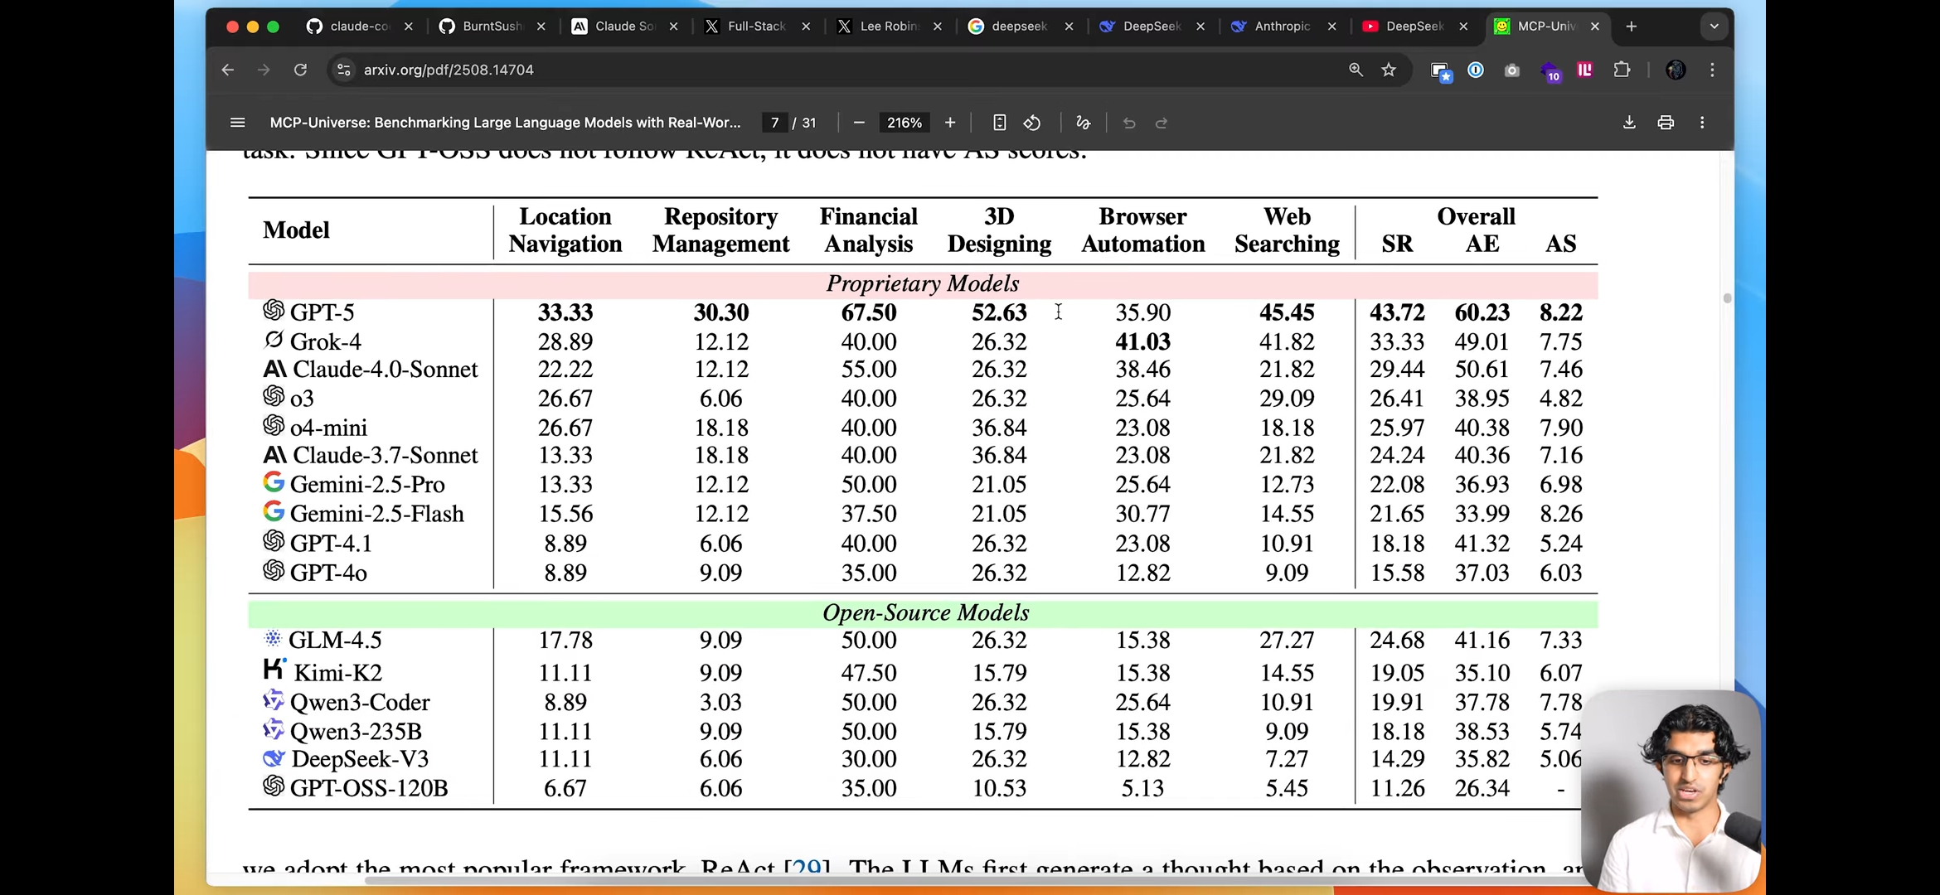Image resolution: width=1940 pixels, height=895 pixels.
Task: Switch to Lee Robin X tab
Action: (x=889, y=27)
